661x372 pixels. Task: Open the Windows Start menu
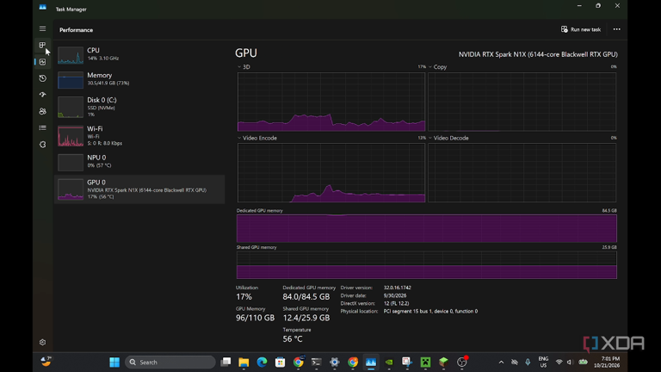(114, 363)
